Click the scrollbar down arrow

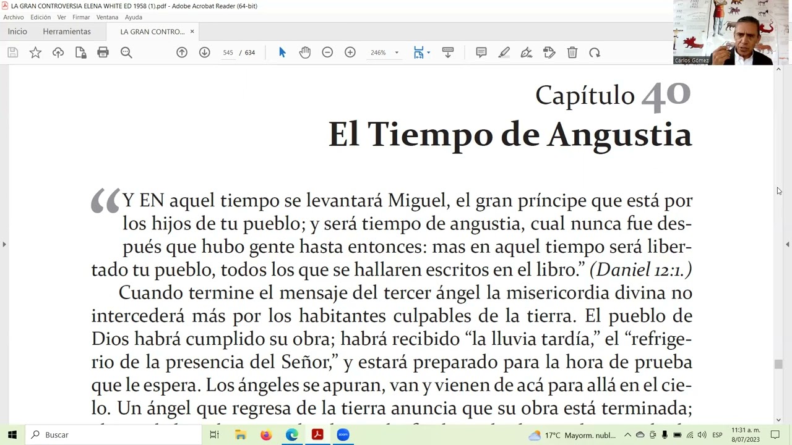pos(778,420)
